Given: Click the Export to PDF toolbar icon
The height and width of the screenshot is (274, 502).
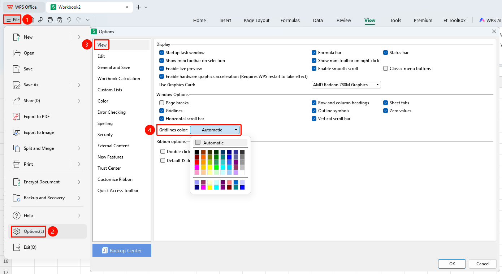Looking at the screenshot, I should (x=41, y=20).
